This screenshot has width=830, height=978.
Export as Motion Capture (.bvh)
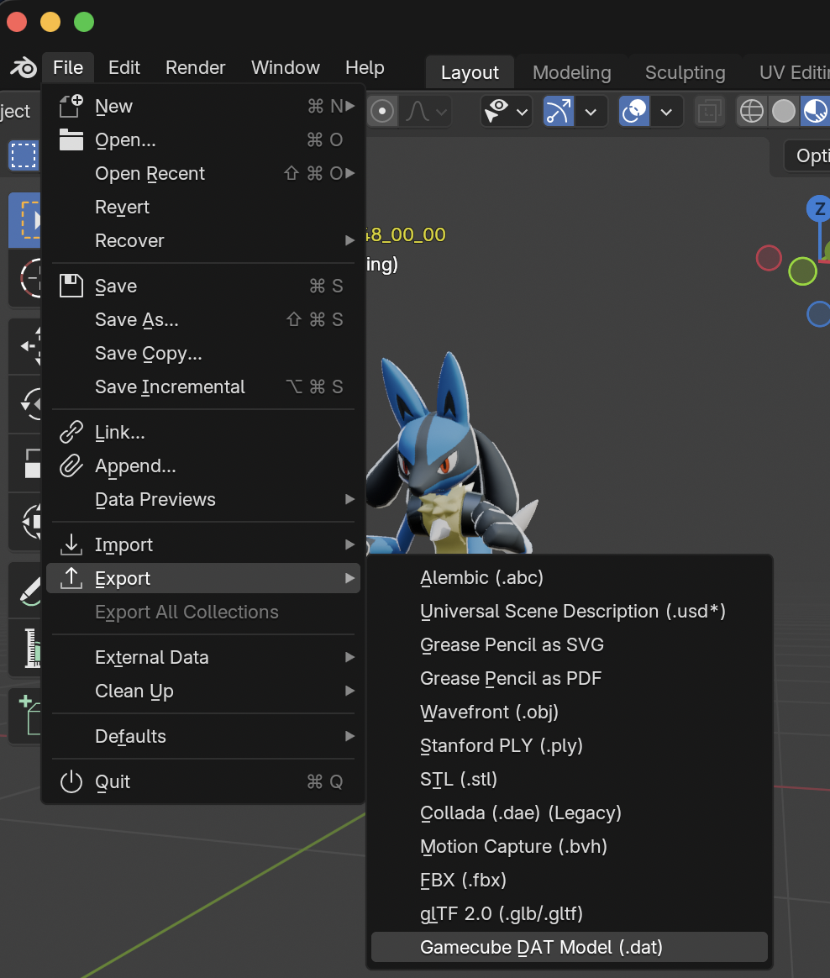pyautogui.click(x=570, y=847)
